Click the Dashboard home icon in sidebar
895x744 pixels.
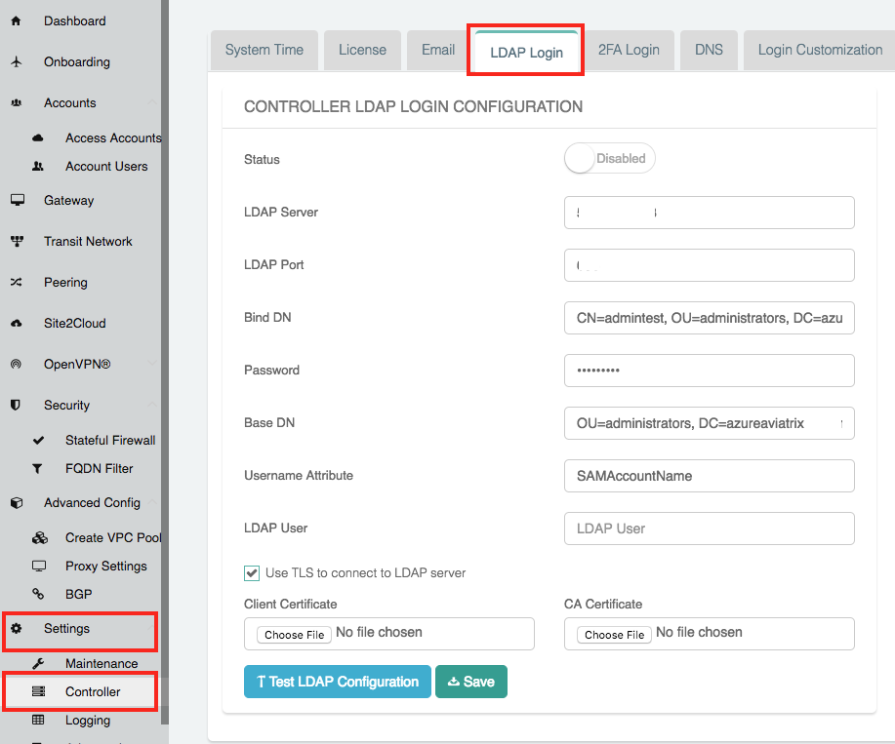click(x=16, y=20)
